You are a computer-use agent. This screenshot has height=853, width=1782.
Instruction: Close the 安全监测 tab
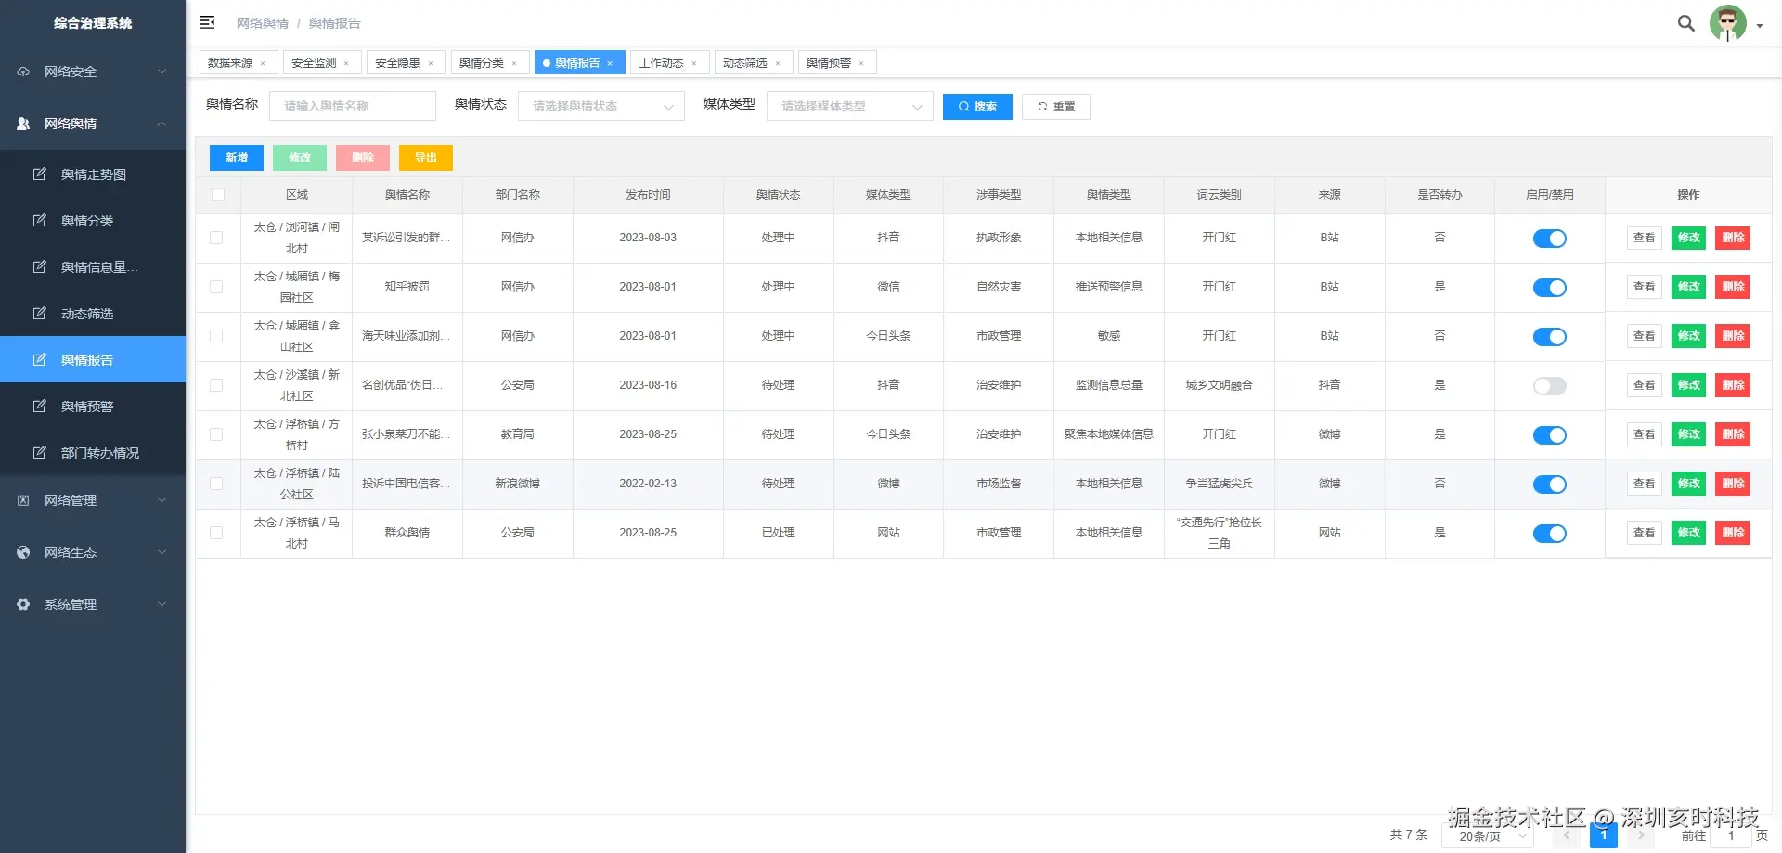click(x=346, y=63)
